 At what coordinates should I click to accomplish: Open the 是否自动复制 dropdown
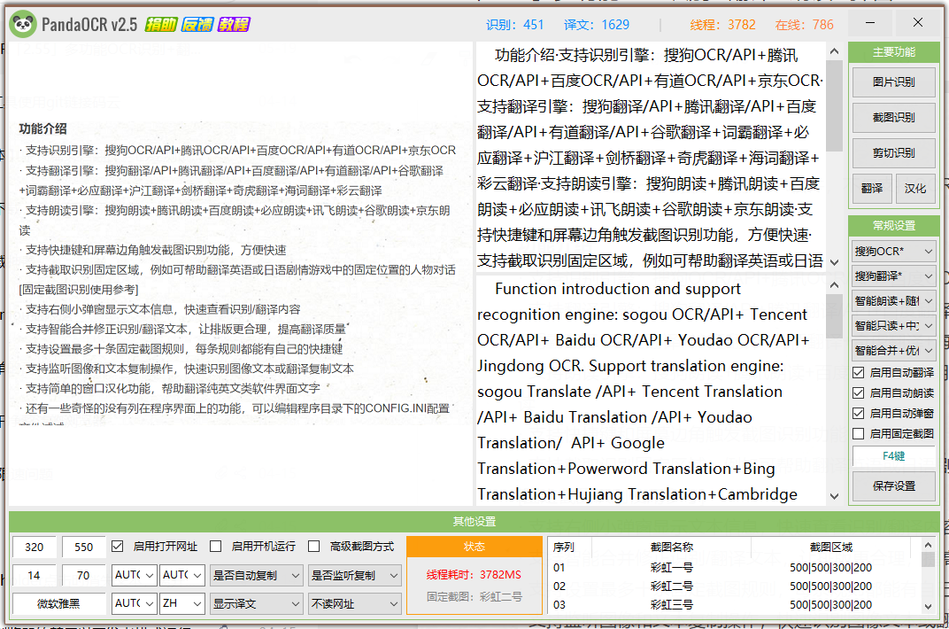coord(256,575)
